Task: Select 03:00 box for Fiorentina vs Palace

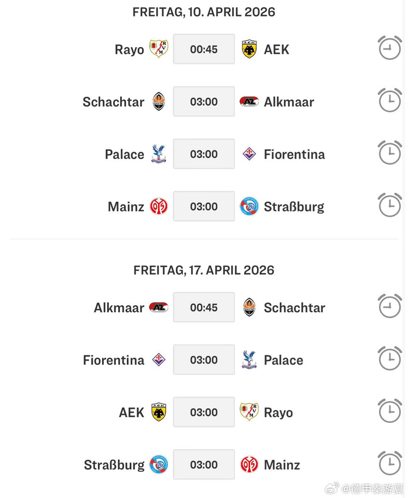Action: (x=204, y=360)
